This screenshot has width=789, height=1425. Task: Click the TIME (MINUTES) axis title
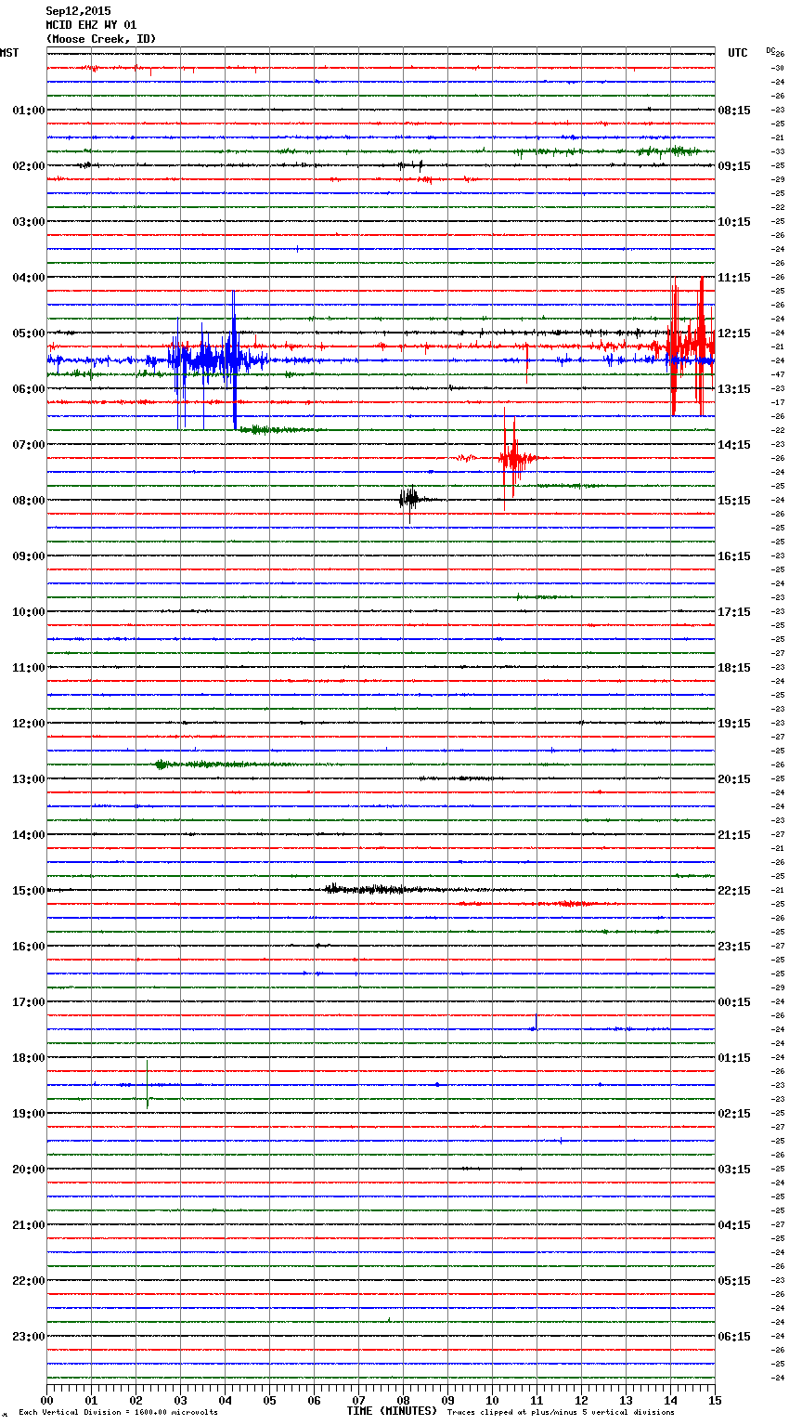click(x=392, y=1411)
